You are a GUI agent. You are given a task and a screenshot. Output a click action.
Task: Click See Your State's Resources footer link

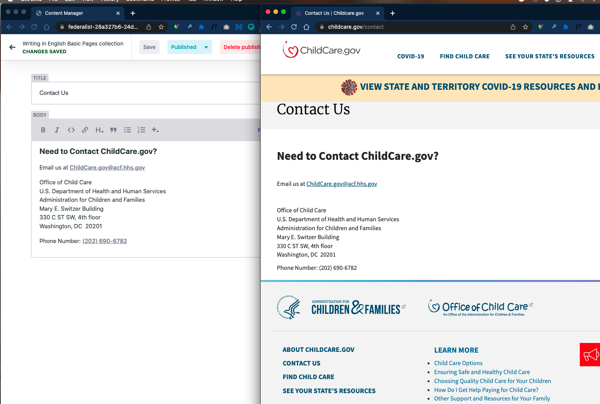click(x=329, y=391)
